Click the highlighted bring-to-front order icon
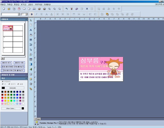Image resolution: width=164 pixels, height=128 pixels. tap(107, 14)
